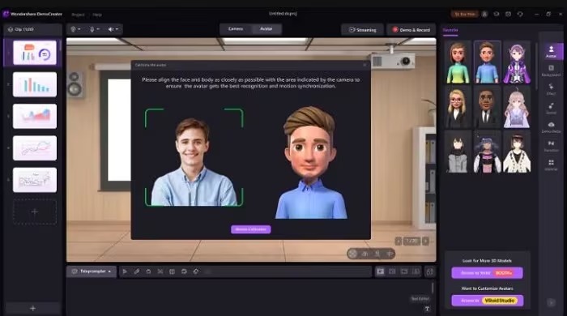Screen dimensions: 567x316
Task: Click the Clip list header
Action: pos(33,29)
